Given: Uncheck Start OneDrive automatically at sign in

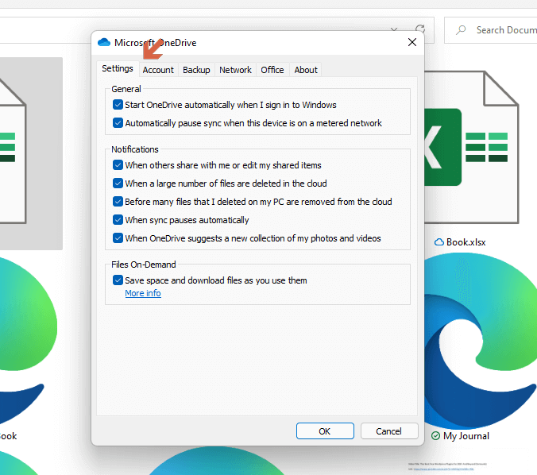Looking at the screenshot, I should (x=118, y=104).
